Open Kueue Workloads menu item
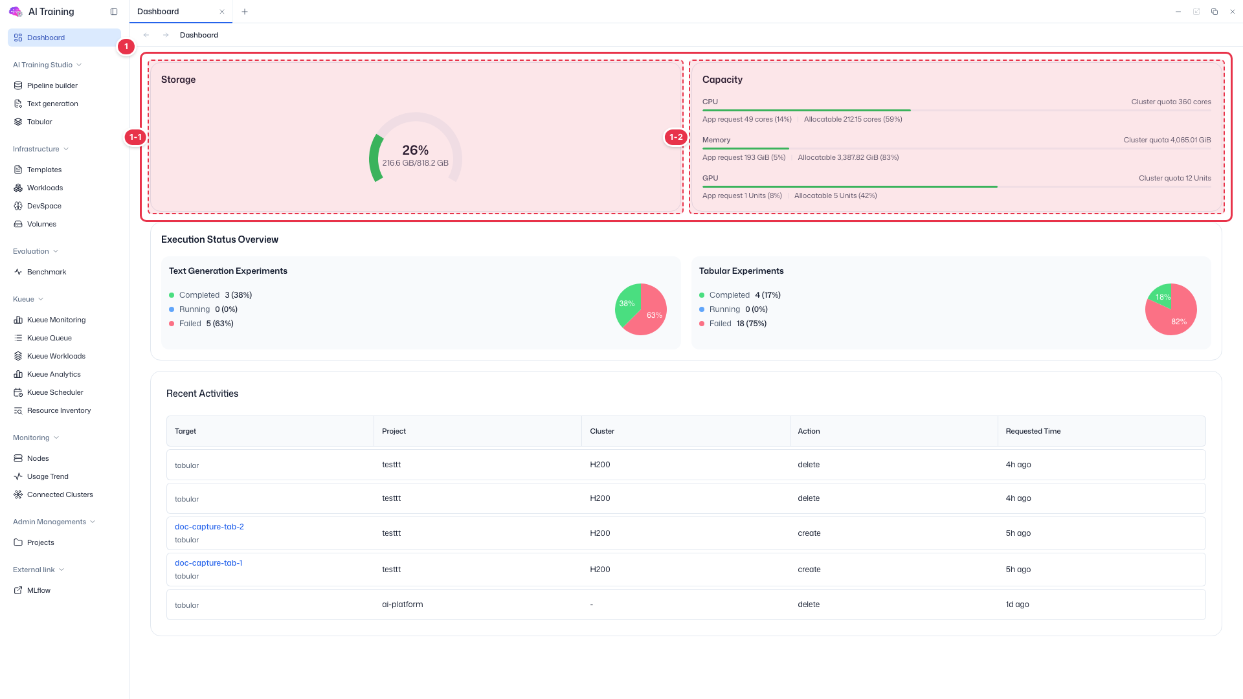Image resolution: width=1243 pixels, height=699 pixels. pyautogui.click(x=64, y=356)
